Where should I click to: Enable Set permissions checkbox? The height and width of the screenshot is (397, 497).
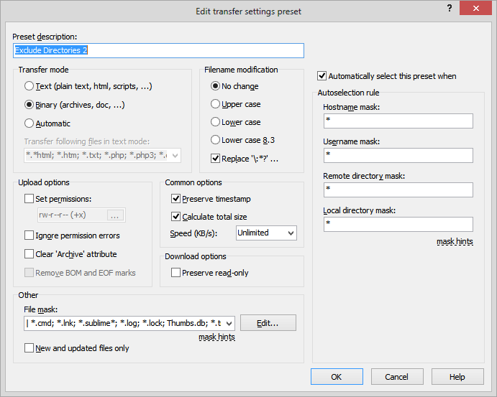point(29,199)
